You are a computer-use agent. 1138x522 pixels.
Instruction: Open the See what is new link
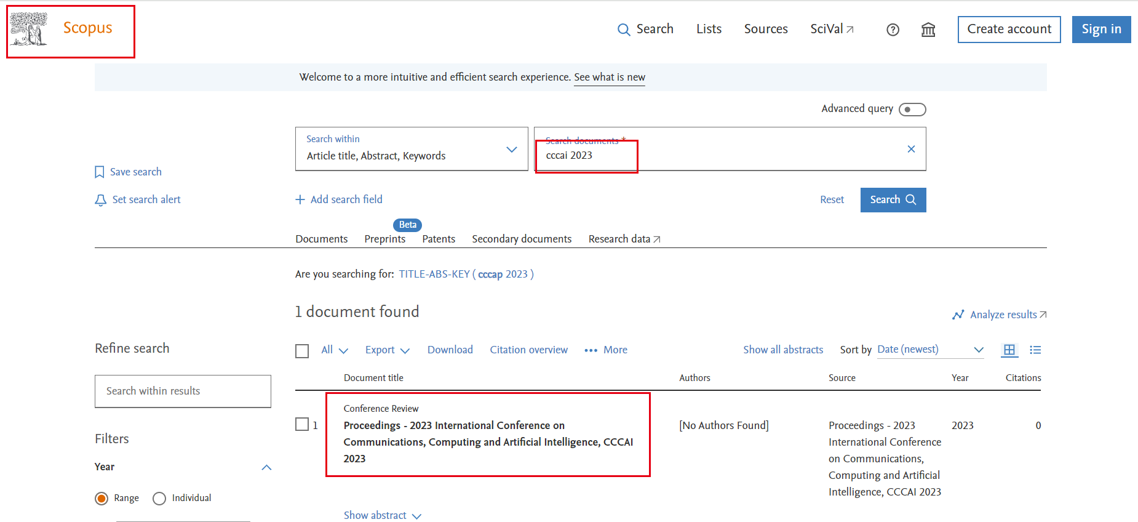610,77
